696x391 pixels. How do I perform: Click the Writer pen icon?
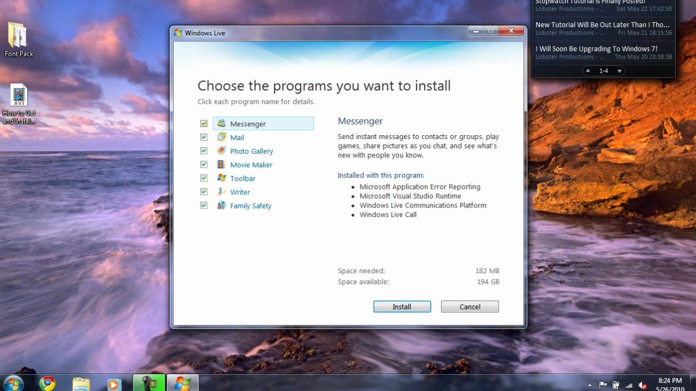[x=221, y=191]
